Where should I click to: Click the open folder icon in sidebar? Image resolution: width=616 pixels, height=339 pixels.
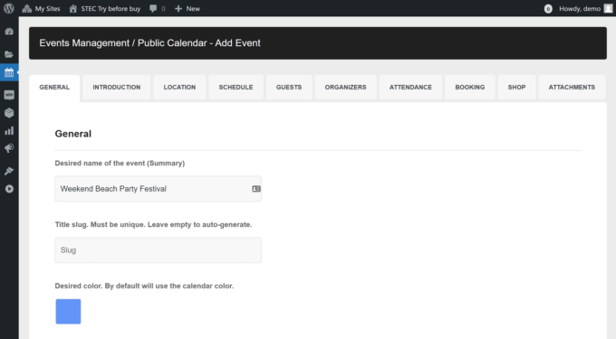coord(9,54)
